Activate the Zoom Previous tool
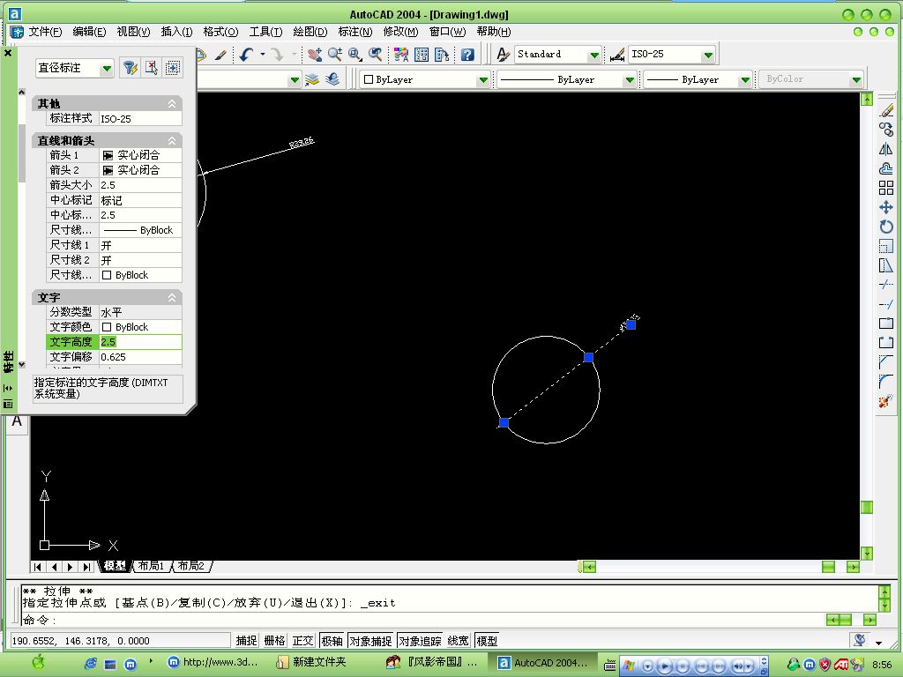The height and width of the screenshot is (677, 903). 376,55
